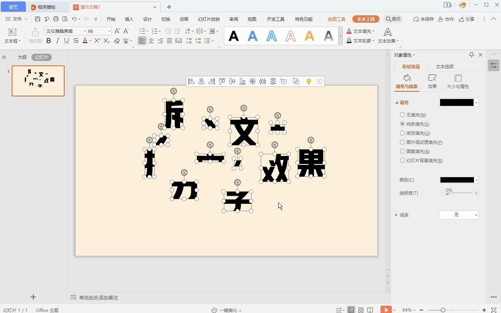Click the Find search button
Image resolution: width=501 pixels, height=313 pixels.
pyautogui.click(x=393, y=19)
